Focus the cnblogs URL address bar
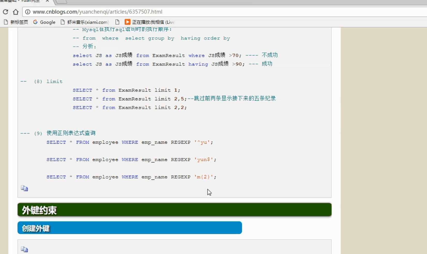The image size is (427, 254). 225,12
